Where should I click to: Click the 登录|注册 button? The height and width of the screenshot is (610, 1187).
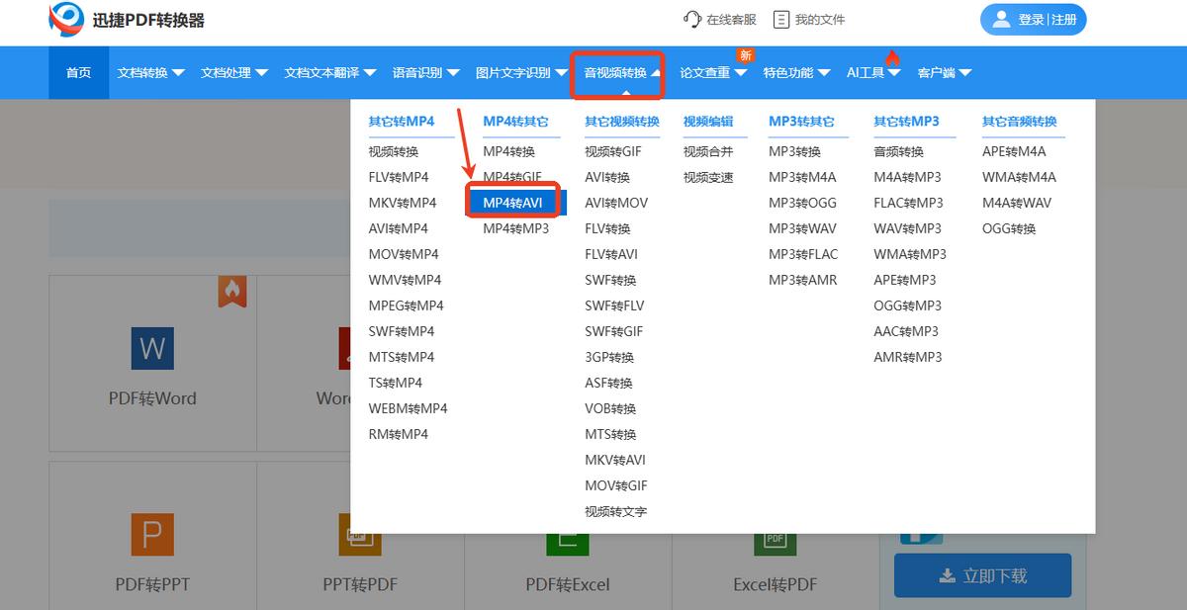tap(1033, 19)
